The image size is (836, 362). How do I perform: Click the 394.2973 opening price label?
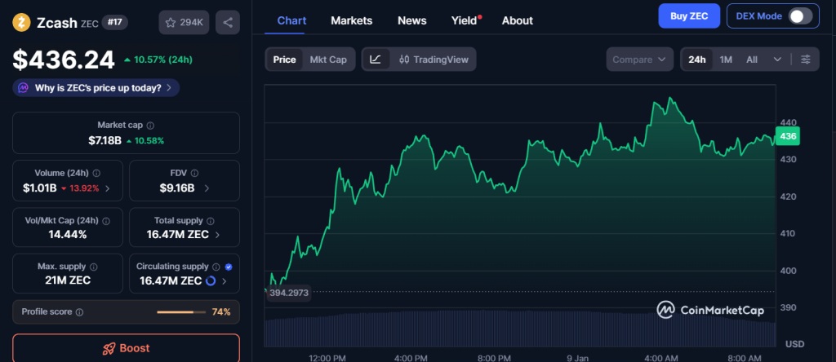(x=288, y=292)
